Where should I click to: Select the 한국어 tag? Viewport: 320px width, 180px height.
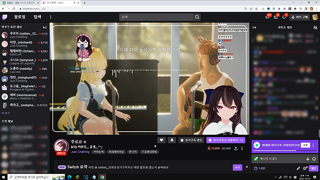pos(133,152)
